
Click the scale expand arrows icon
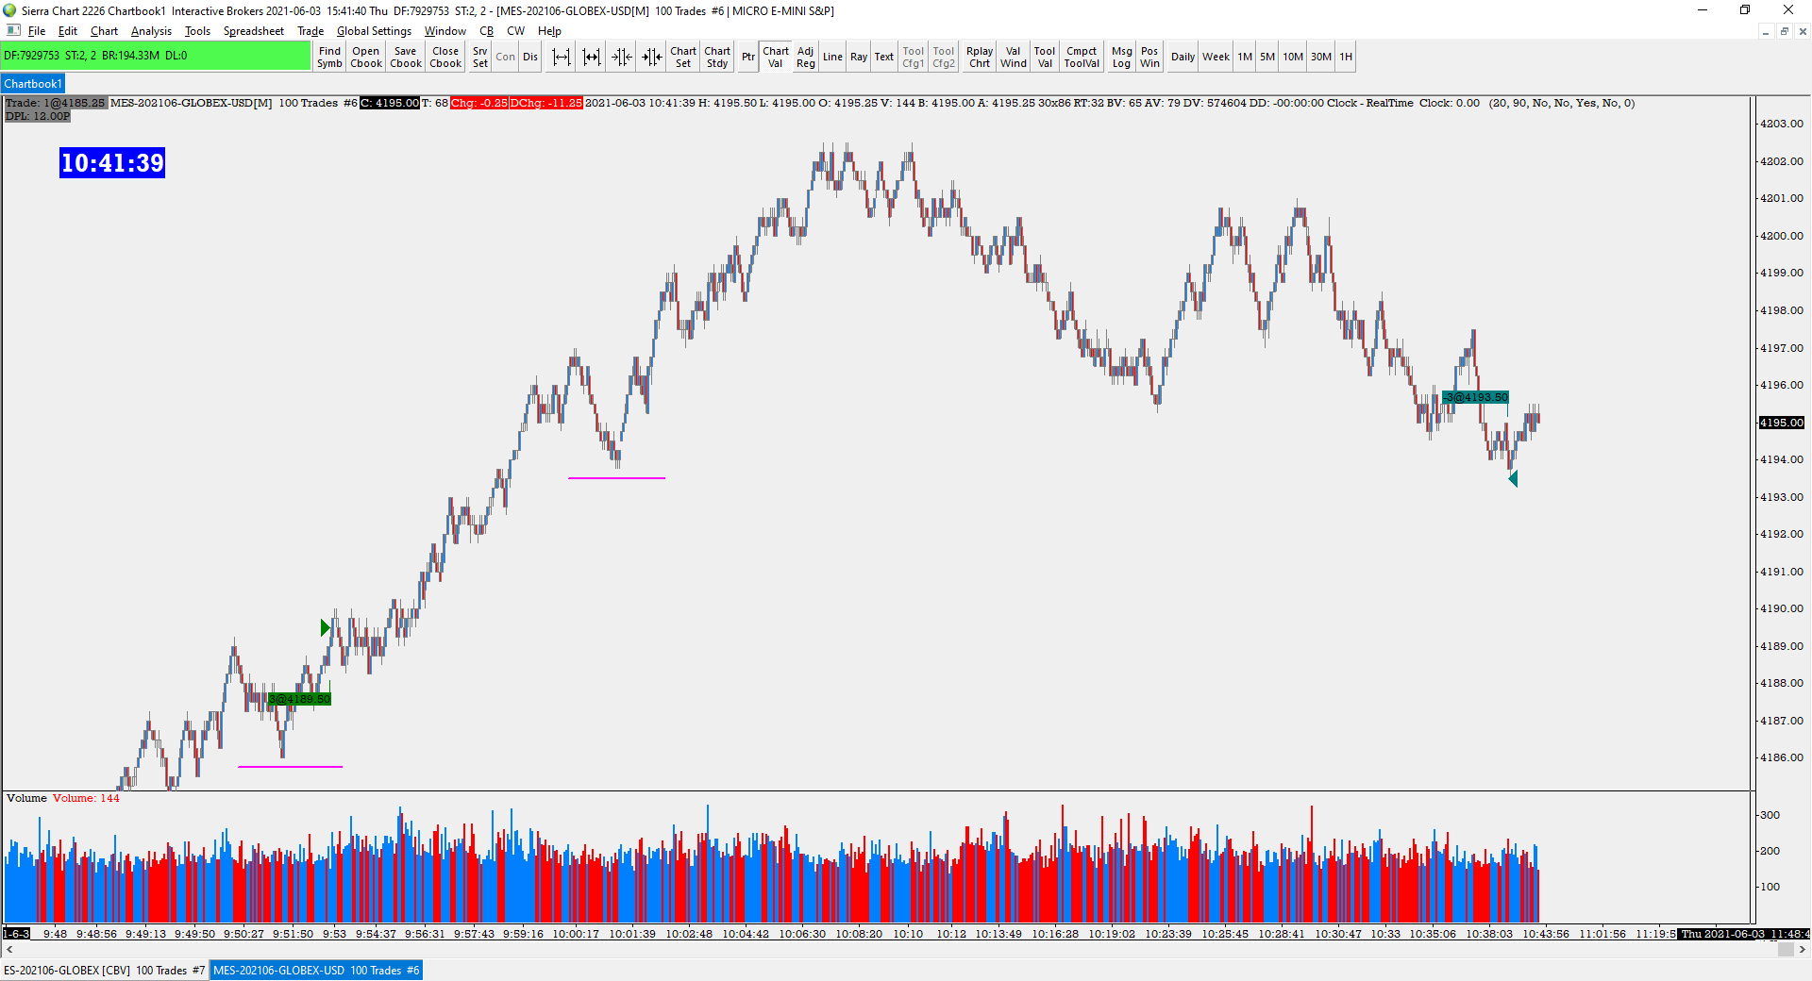[652, 57]
